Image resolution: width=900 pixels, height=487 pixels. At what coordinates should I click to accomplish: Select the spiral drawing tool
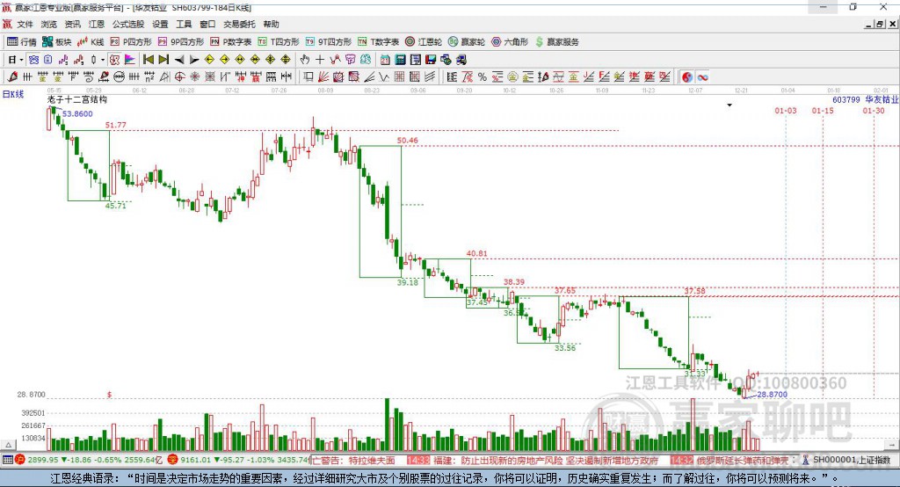pos(89,77)
